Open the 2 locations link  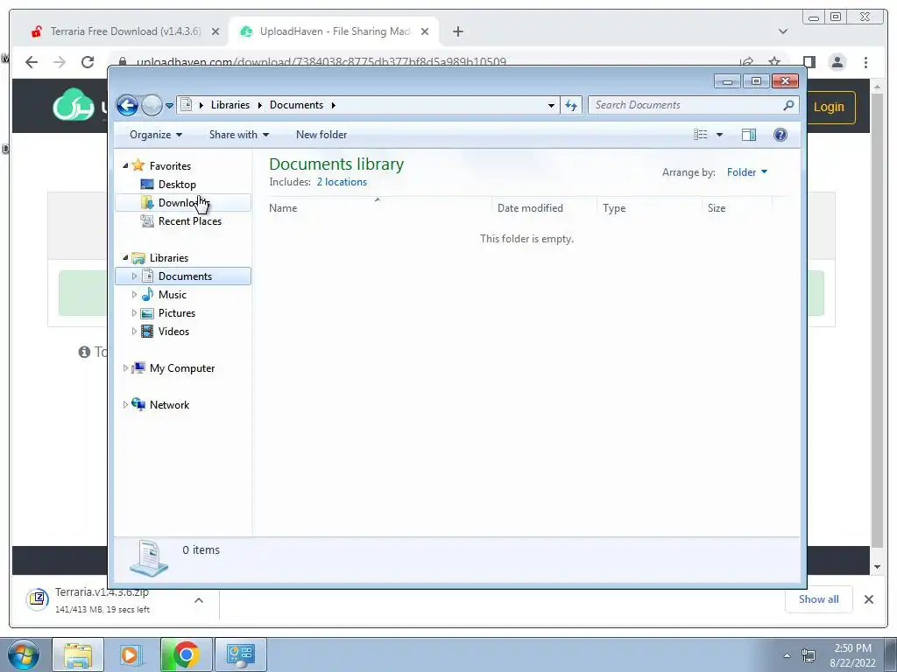(x=342, y=182)
